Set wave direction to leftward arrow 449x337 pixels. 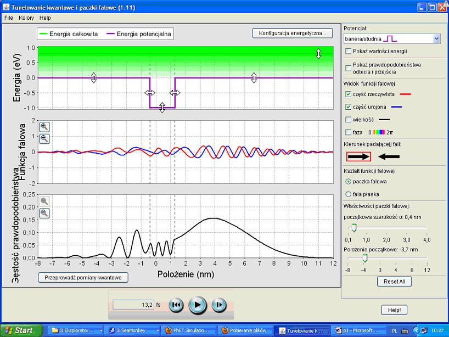(x=389, y=156)
